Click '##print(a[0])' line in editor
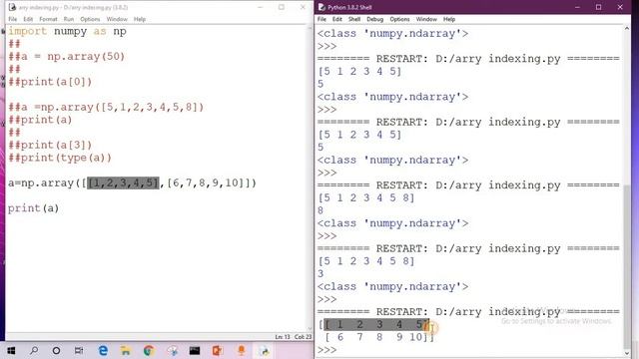 coord(50,82)
